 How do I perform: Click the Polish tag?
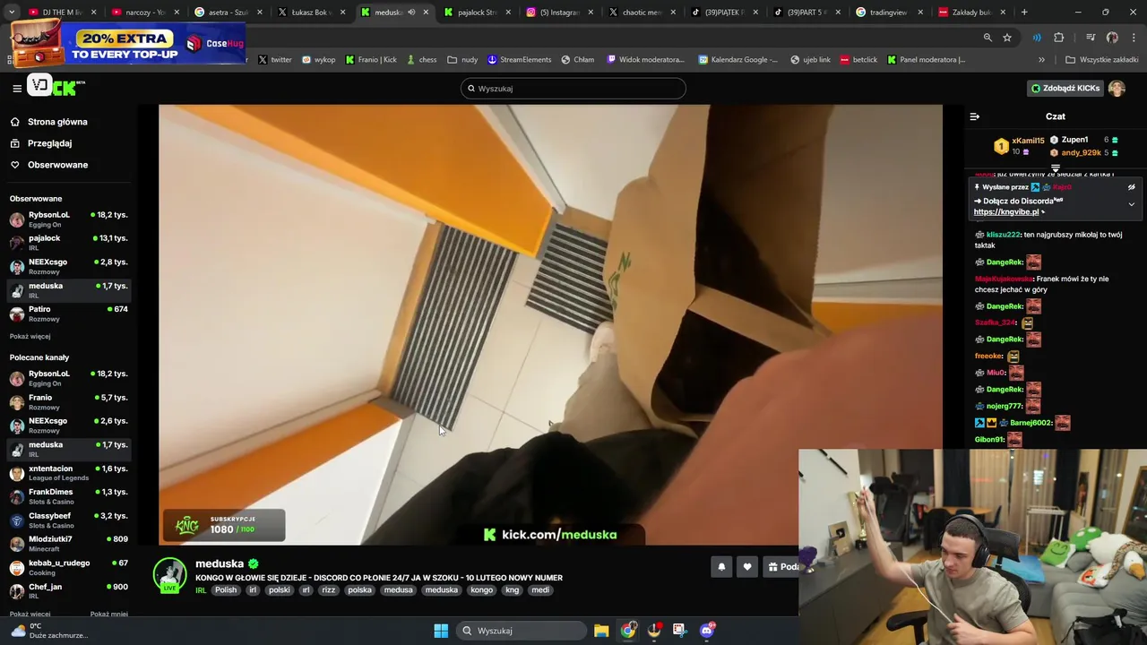pos(226,590)
